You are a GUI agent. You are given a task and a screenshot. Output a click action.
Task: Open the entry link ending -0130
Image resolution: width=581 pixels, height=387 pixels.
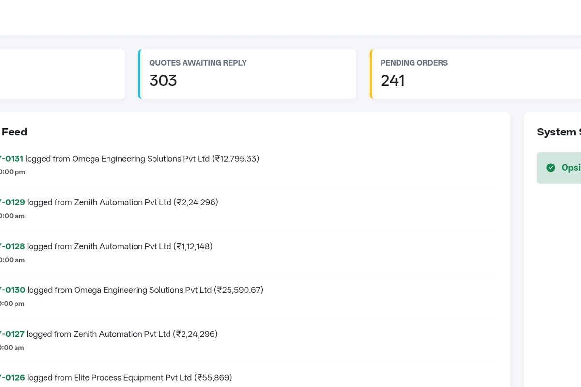(13, 290)
